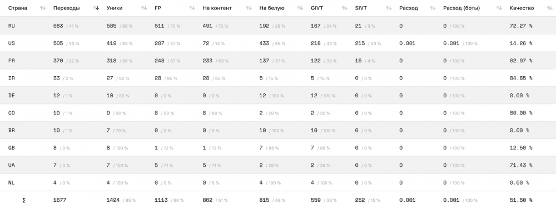Screen dimensions: 556x209
Task: Click the FR country cell
Action: click(x=11, y=61)
